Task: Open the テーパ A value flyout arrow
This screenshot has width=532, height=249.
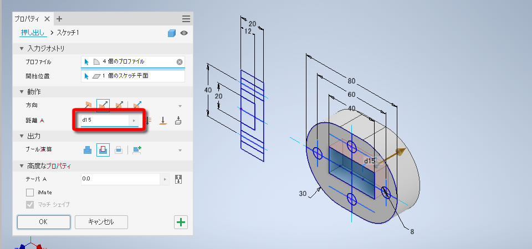Action: [165, 179]
